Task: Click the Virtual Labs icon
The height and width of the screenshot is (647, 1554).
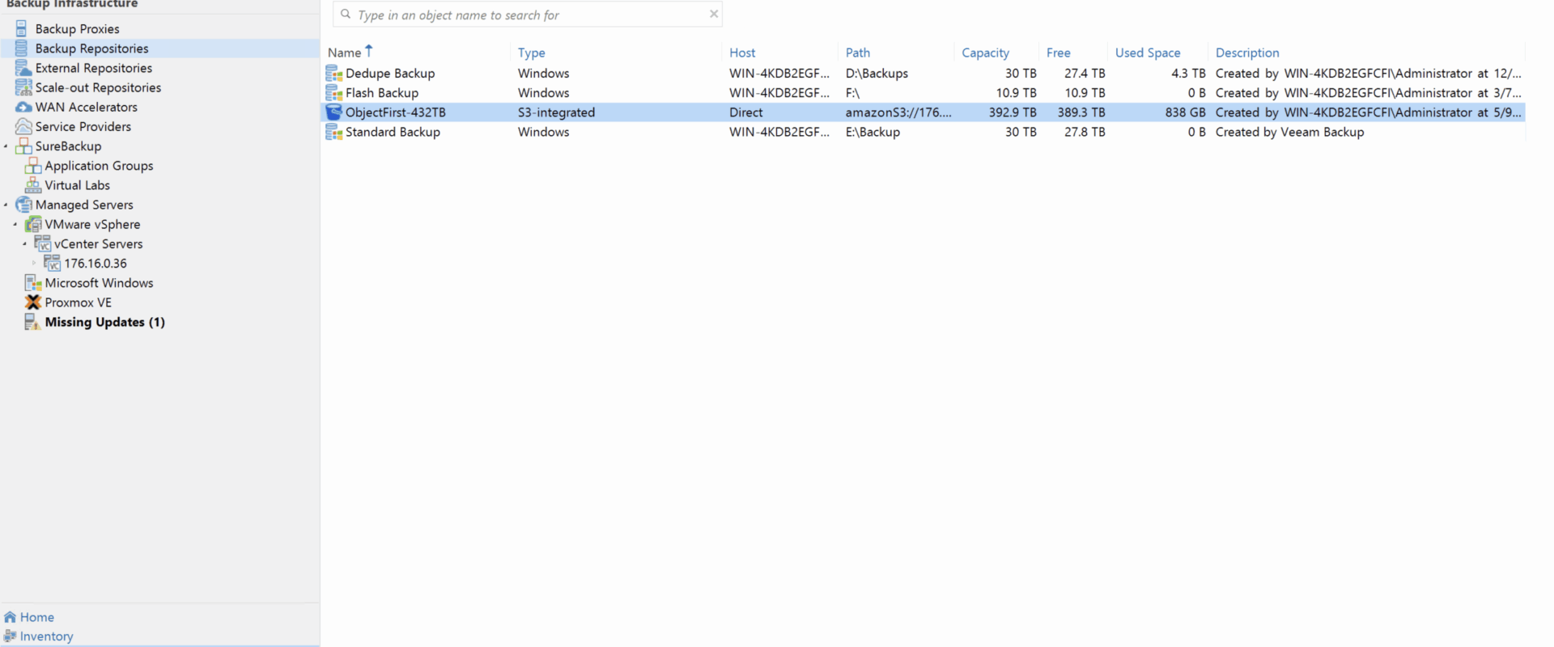Action: tap(33, 185)
